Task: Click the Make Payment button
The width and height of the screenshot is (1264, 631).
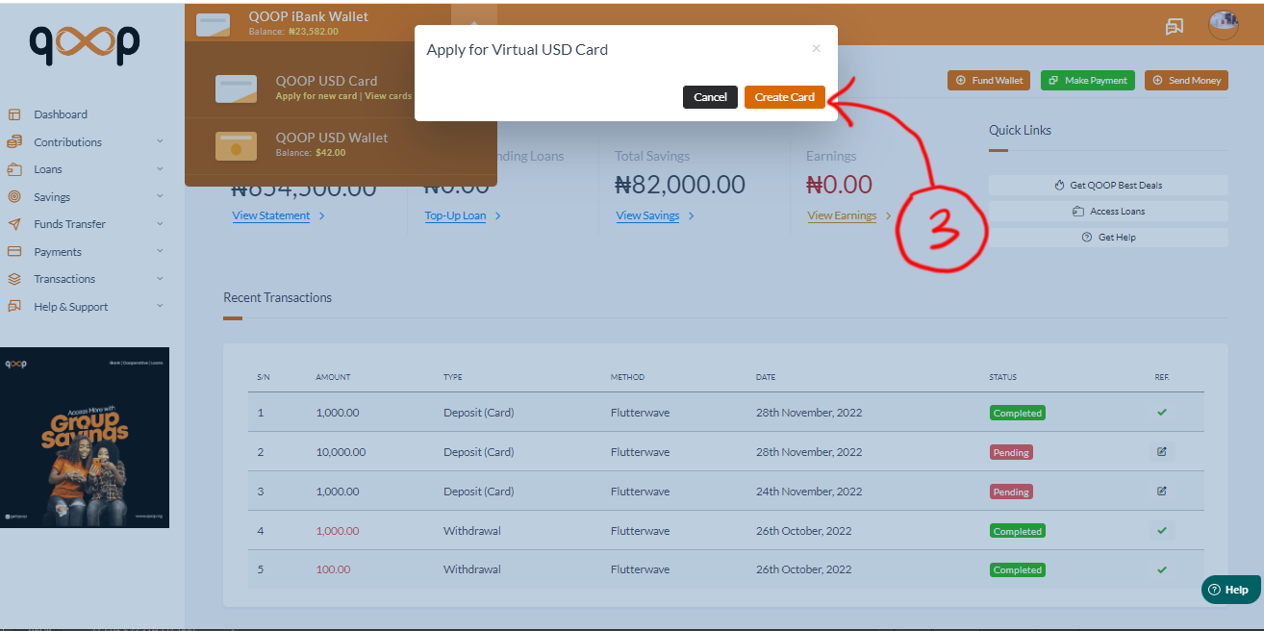Action: point(1088,80)
